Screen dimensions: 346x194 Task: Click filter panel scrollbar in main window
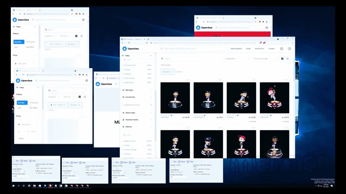click(155, 116)
